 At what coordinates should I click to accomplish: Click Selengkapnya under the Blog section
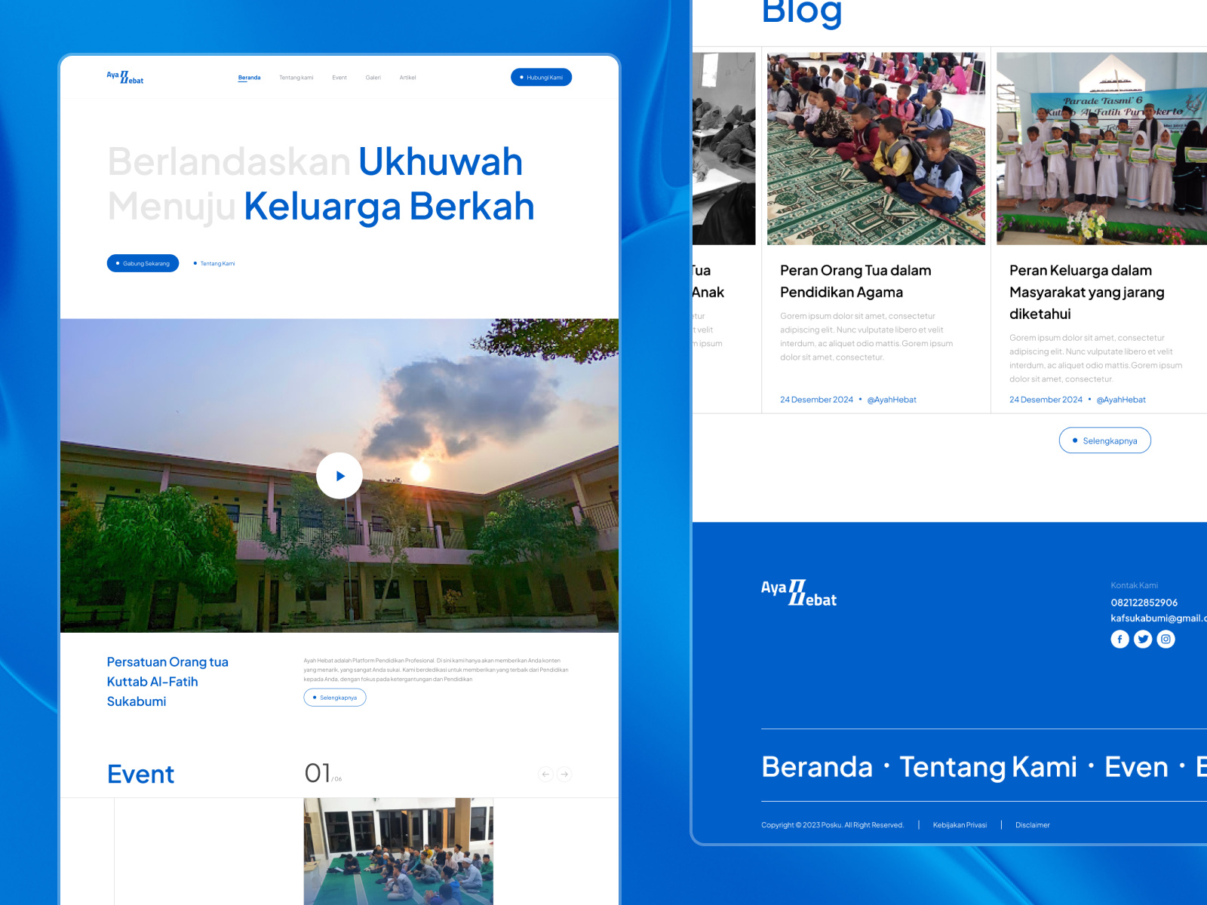coord(1105,440)
